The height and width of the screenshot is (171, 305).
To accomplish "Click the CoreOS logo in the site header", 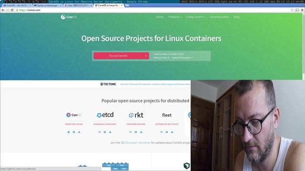I will pyautogui.click(x=69, y=17).
